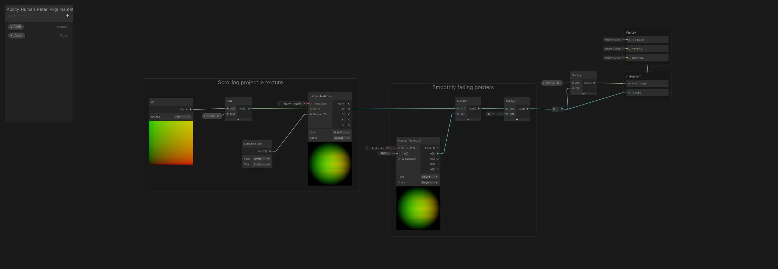This screenshot has width=778, height=269.
Task: Click the Out(4) port of the UV node
Action: coord(190,110)
